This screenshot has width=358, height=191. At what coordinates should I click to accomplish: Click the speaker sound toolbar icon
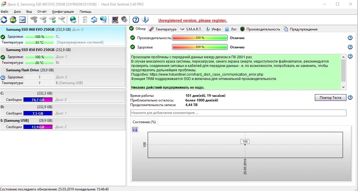pos(124,20)
